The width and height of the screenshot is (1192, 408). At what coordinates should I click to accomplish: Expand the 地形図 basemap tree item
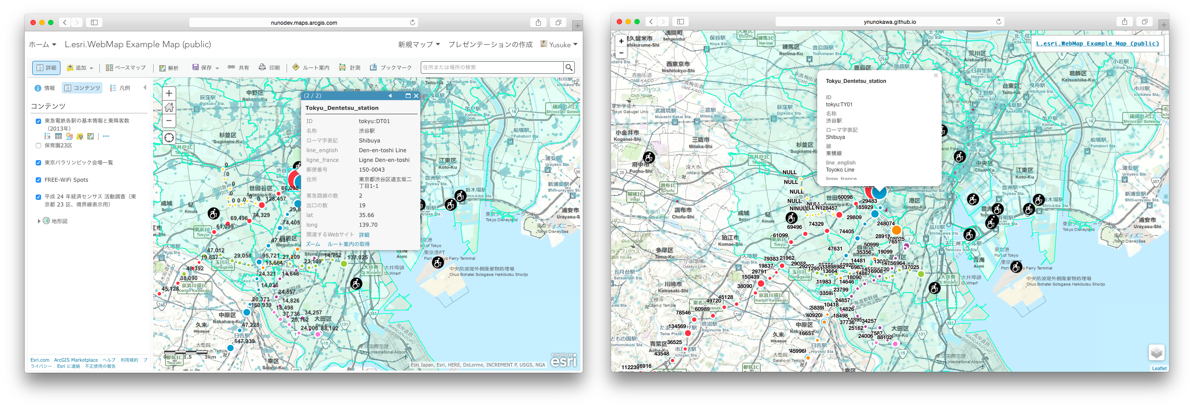[39, 221]
